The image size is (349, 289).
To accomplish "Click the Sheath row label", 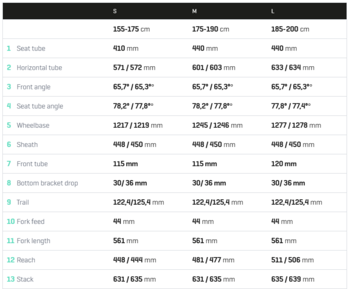I will coord(27,144).
